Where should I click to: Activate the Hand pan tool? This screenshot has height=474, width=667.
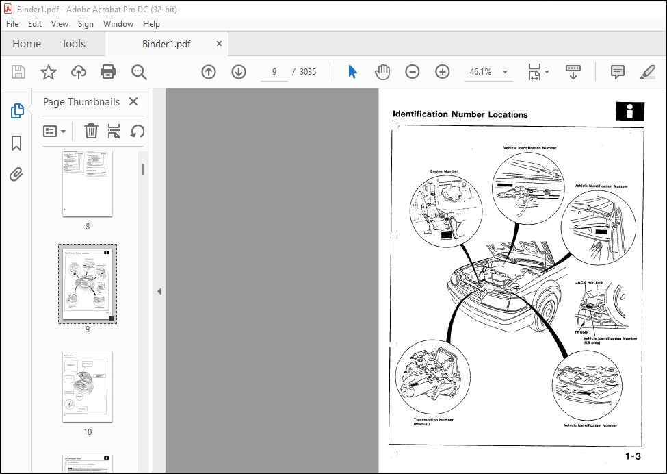point(382,72)
